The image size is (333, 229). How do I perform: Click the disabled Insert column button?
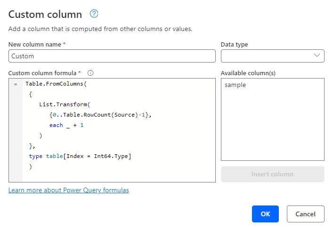[272, 174]
